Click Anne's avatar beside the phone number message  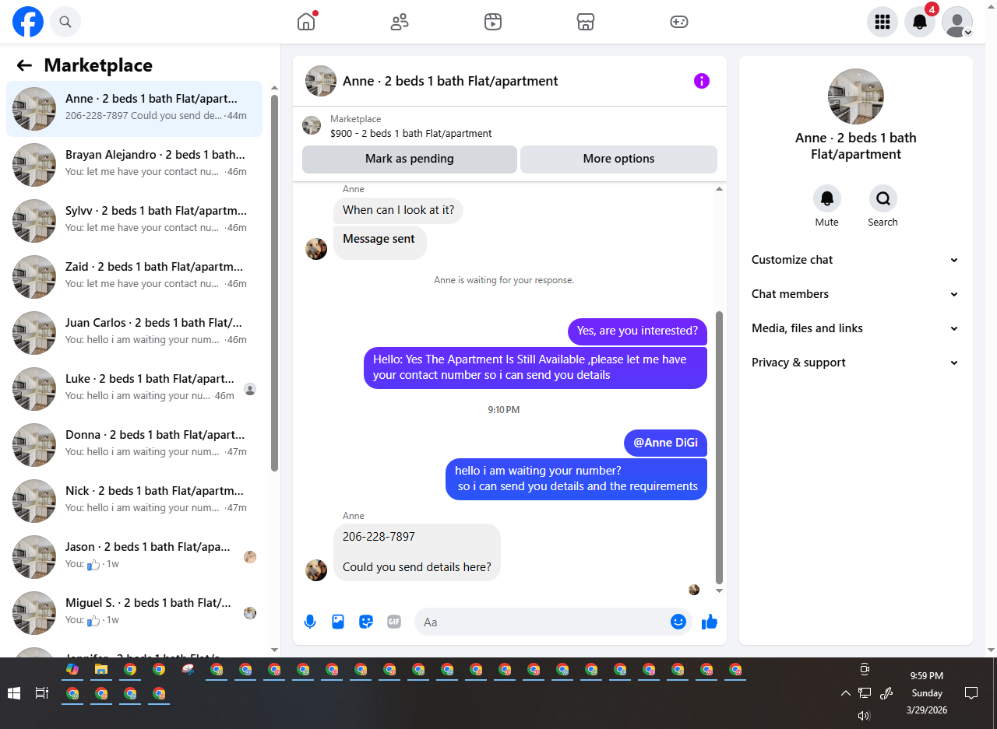click(316, 570)
